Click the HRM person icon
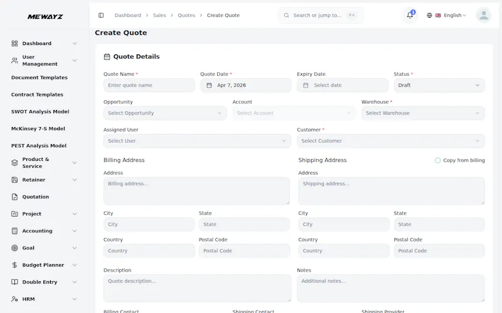Screen dimensions: 502x313 pos(14,299)
